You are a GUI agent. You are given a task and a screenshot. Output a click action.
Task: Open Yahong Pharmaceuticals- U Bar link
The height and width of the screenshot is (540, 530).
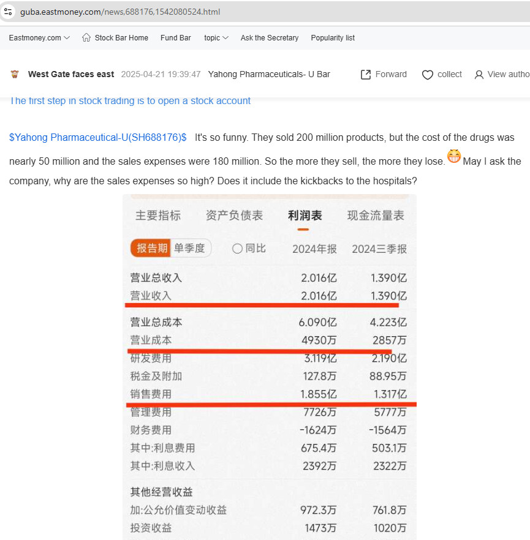pyautogui.click(x=269, y=74)
